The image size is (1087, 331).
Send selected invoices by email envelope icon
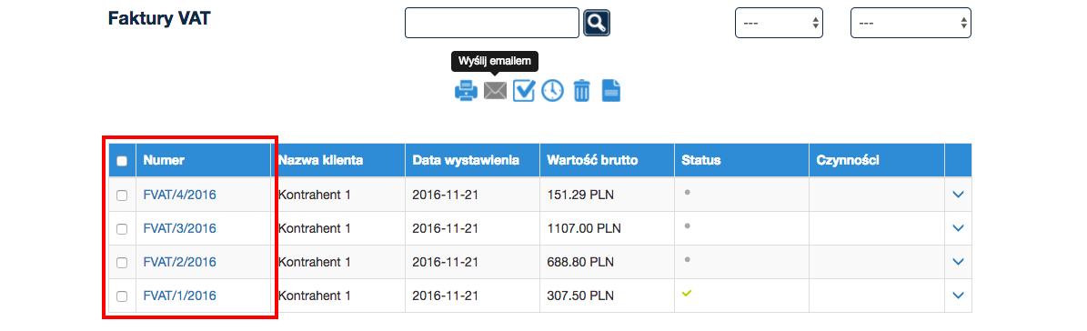495,91
